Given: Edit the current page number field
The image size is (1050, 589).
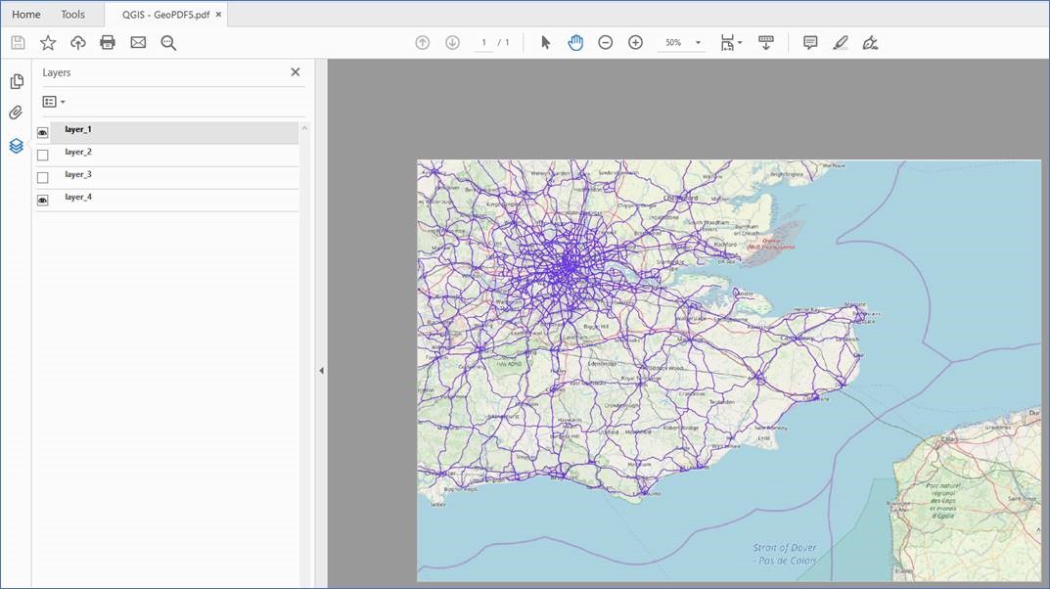Looking at the screenshot, I should coord(483,42).
